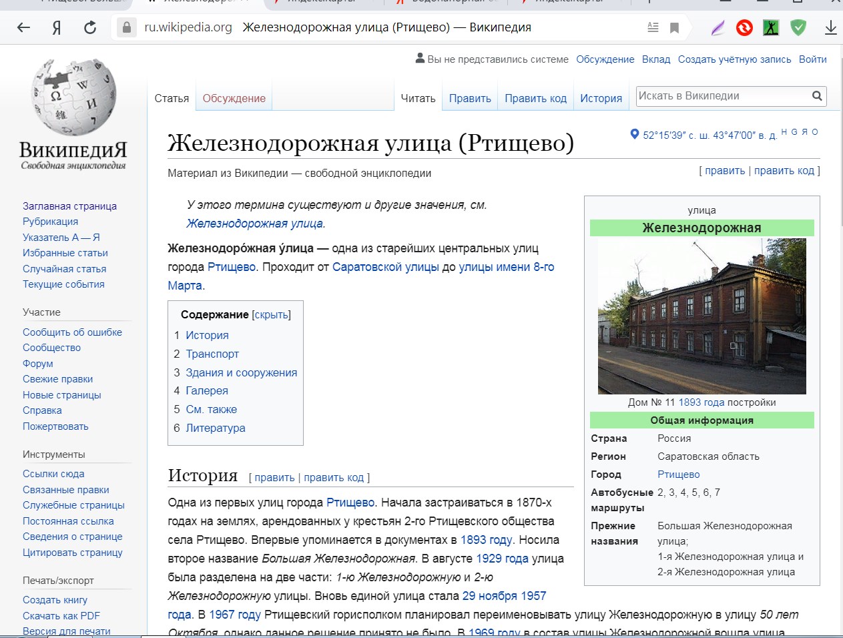The height and width of the screenshot is (638, 843).
Task: Open Заглавная страница in the sidebar
Action: coord(69,206)
